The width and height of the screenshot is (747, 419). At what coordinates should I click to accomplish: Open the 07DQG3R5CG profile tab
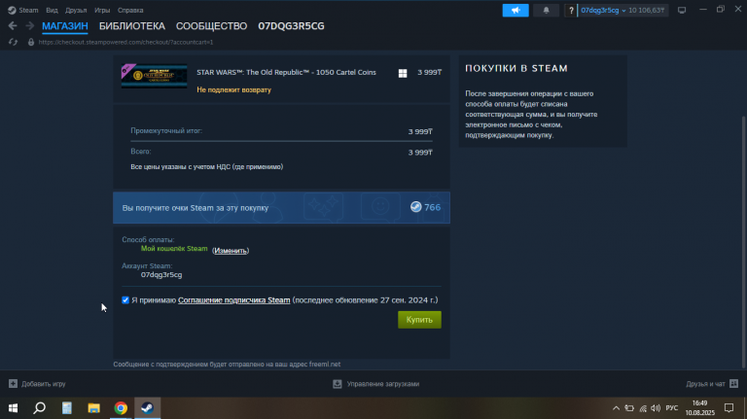point(291,26)
